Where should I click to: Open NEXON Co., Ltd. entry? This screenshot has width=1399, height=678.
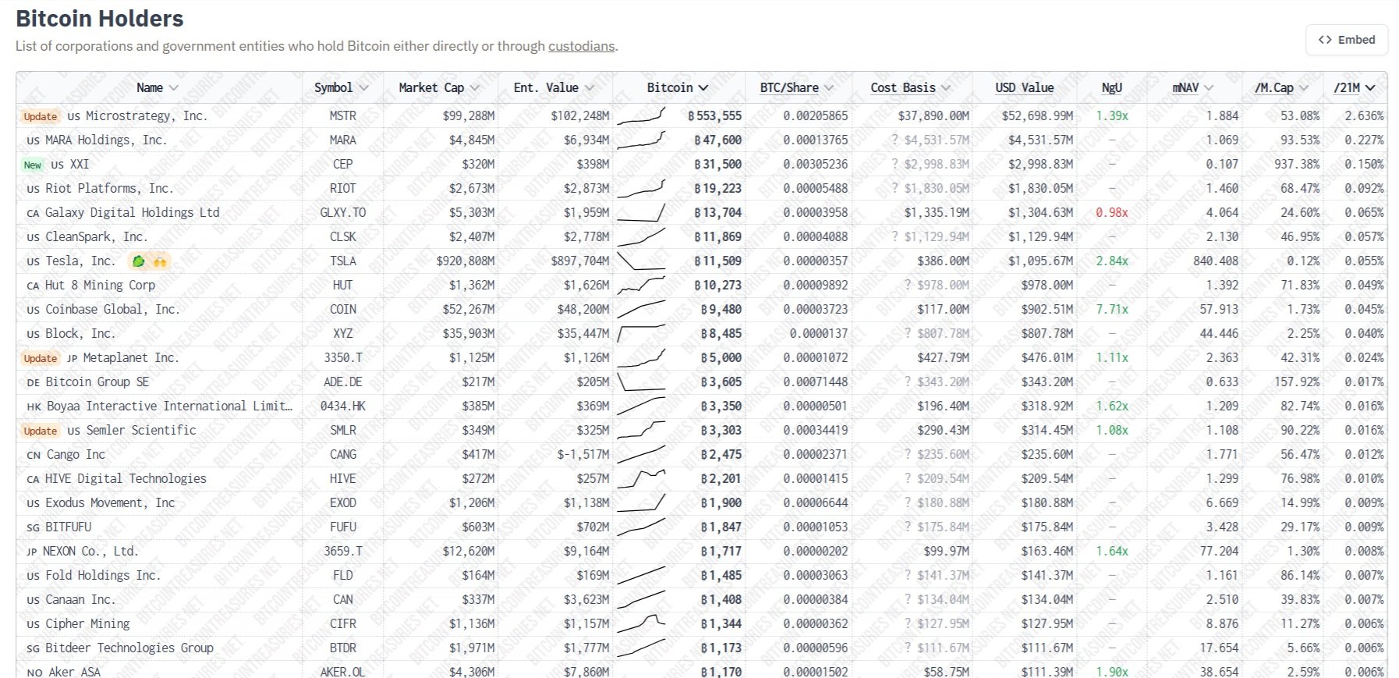click(x=90, y=551)
